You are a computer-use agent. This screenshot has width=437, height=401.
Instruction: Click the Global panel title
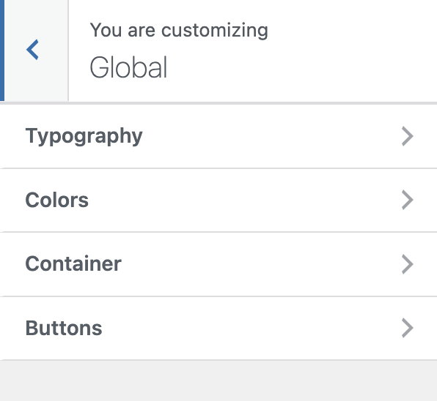(x=128, y=67)
